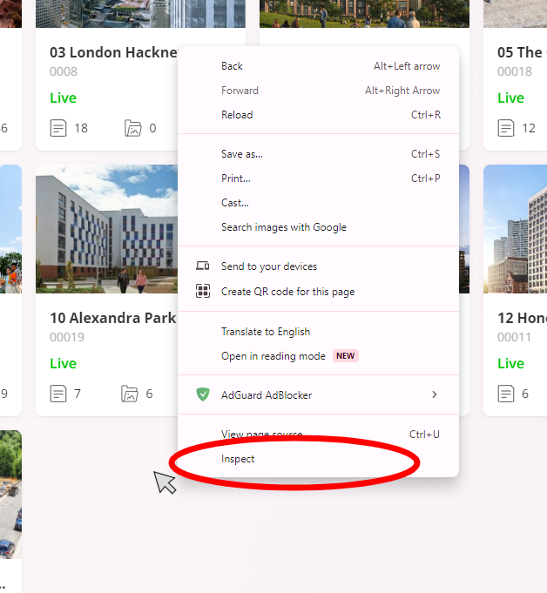Screen dimensions: 547x593
Task: Click Live status on 03 London Hackney card
Action: tap(64, 98)
